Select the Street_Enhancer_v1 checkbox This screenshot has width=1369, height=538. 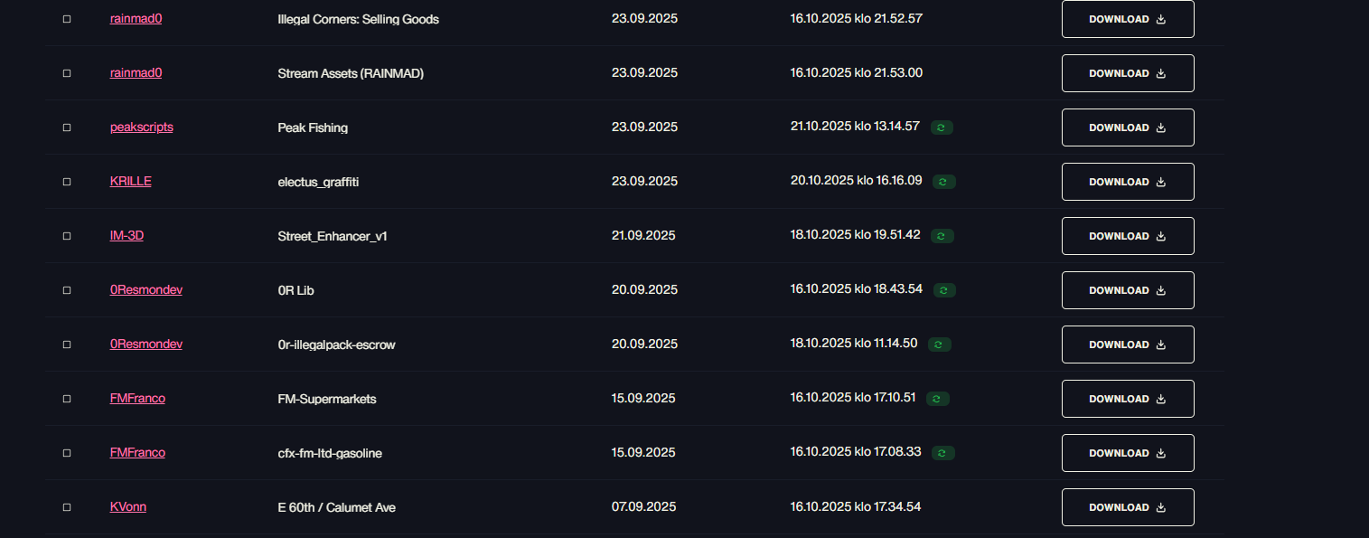click(67, 236)
